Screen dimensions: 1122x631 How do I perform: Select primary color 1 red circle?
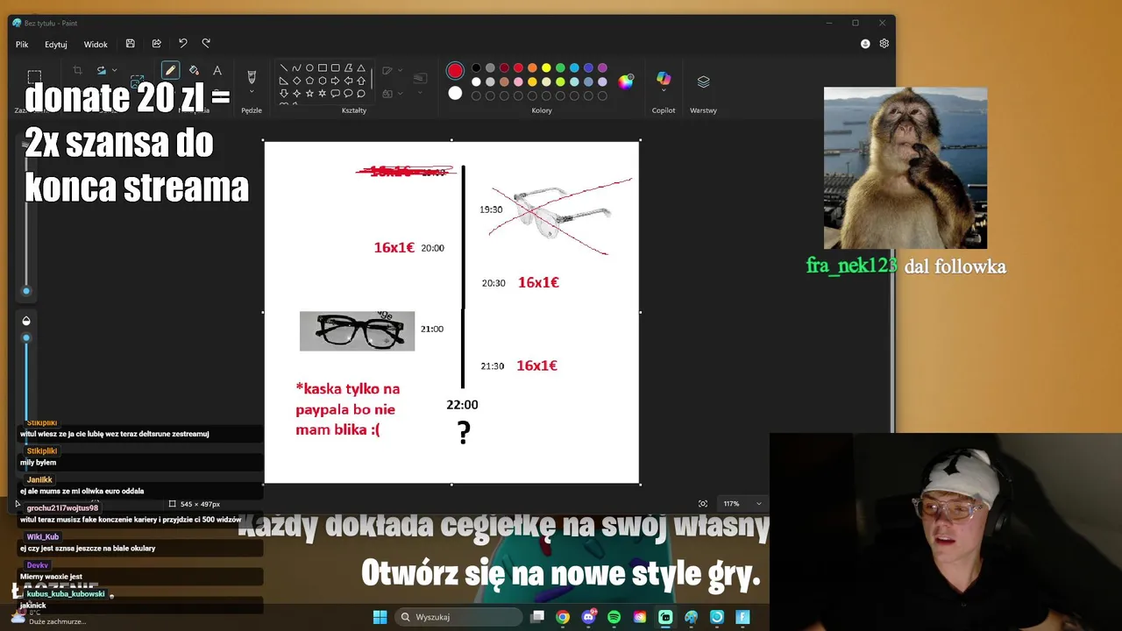[x=455, y=70]
